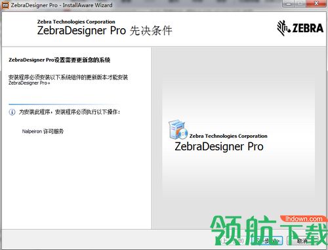Close the InstallAware Wizard window
The width and height of the screenshot is (328, 250).
[x=316, y=4]
